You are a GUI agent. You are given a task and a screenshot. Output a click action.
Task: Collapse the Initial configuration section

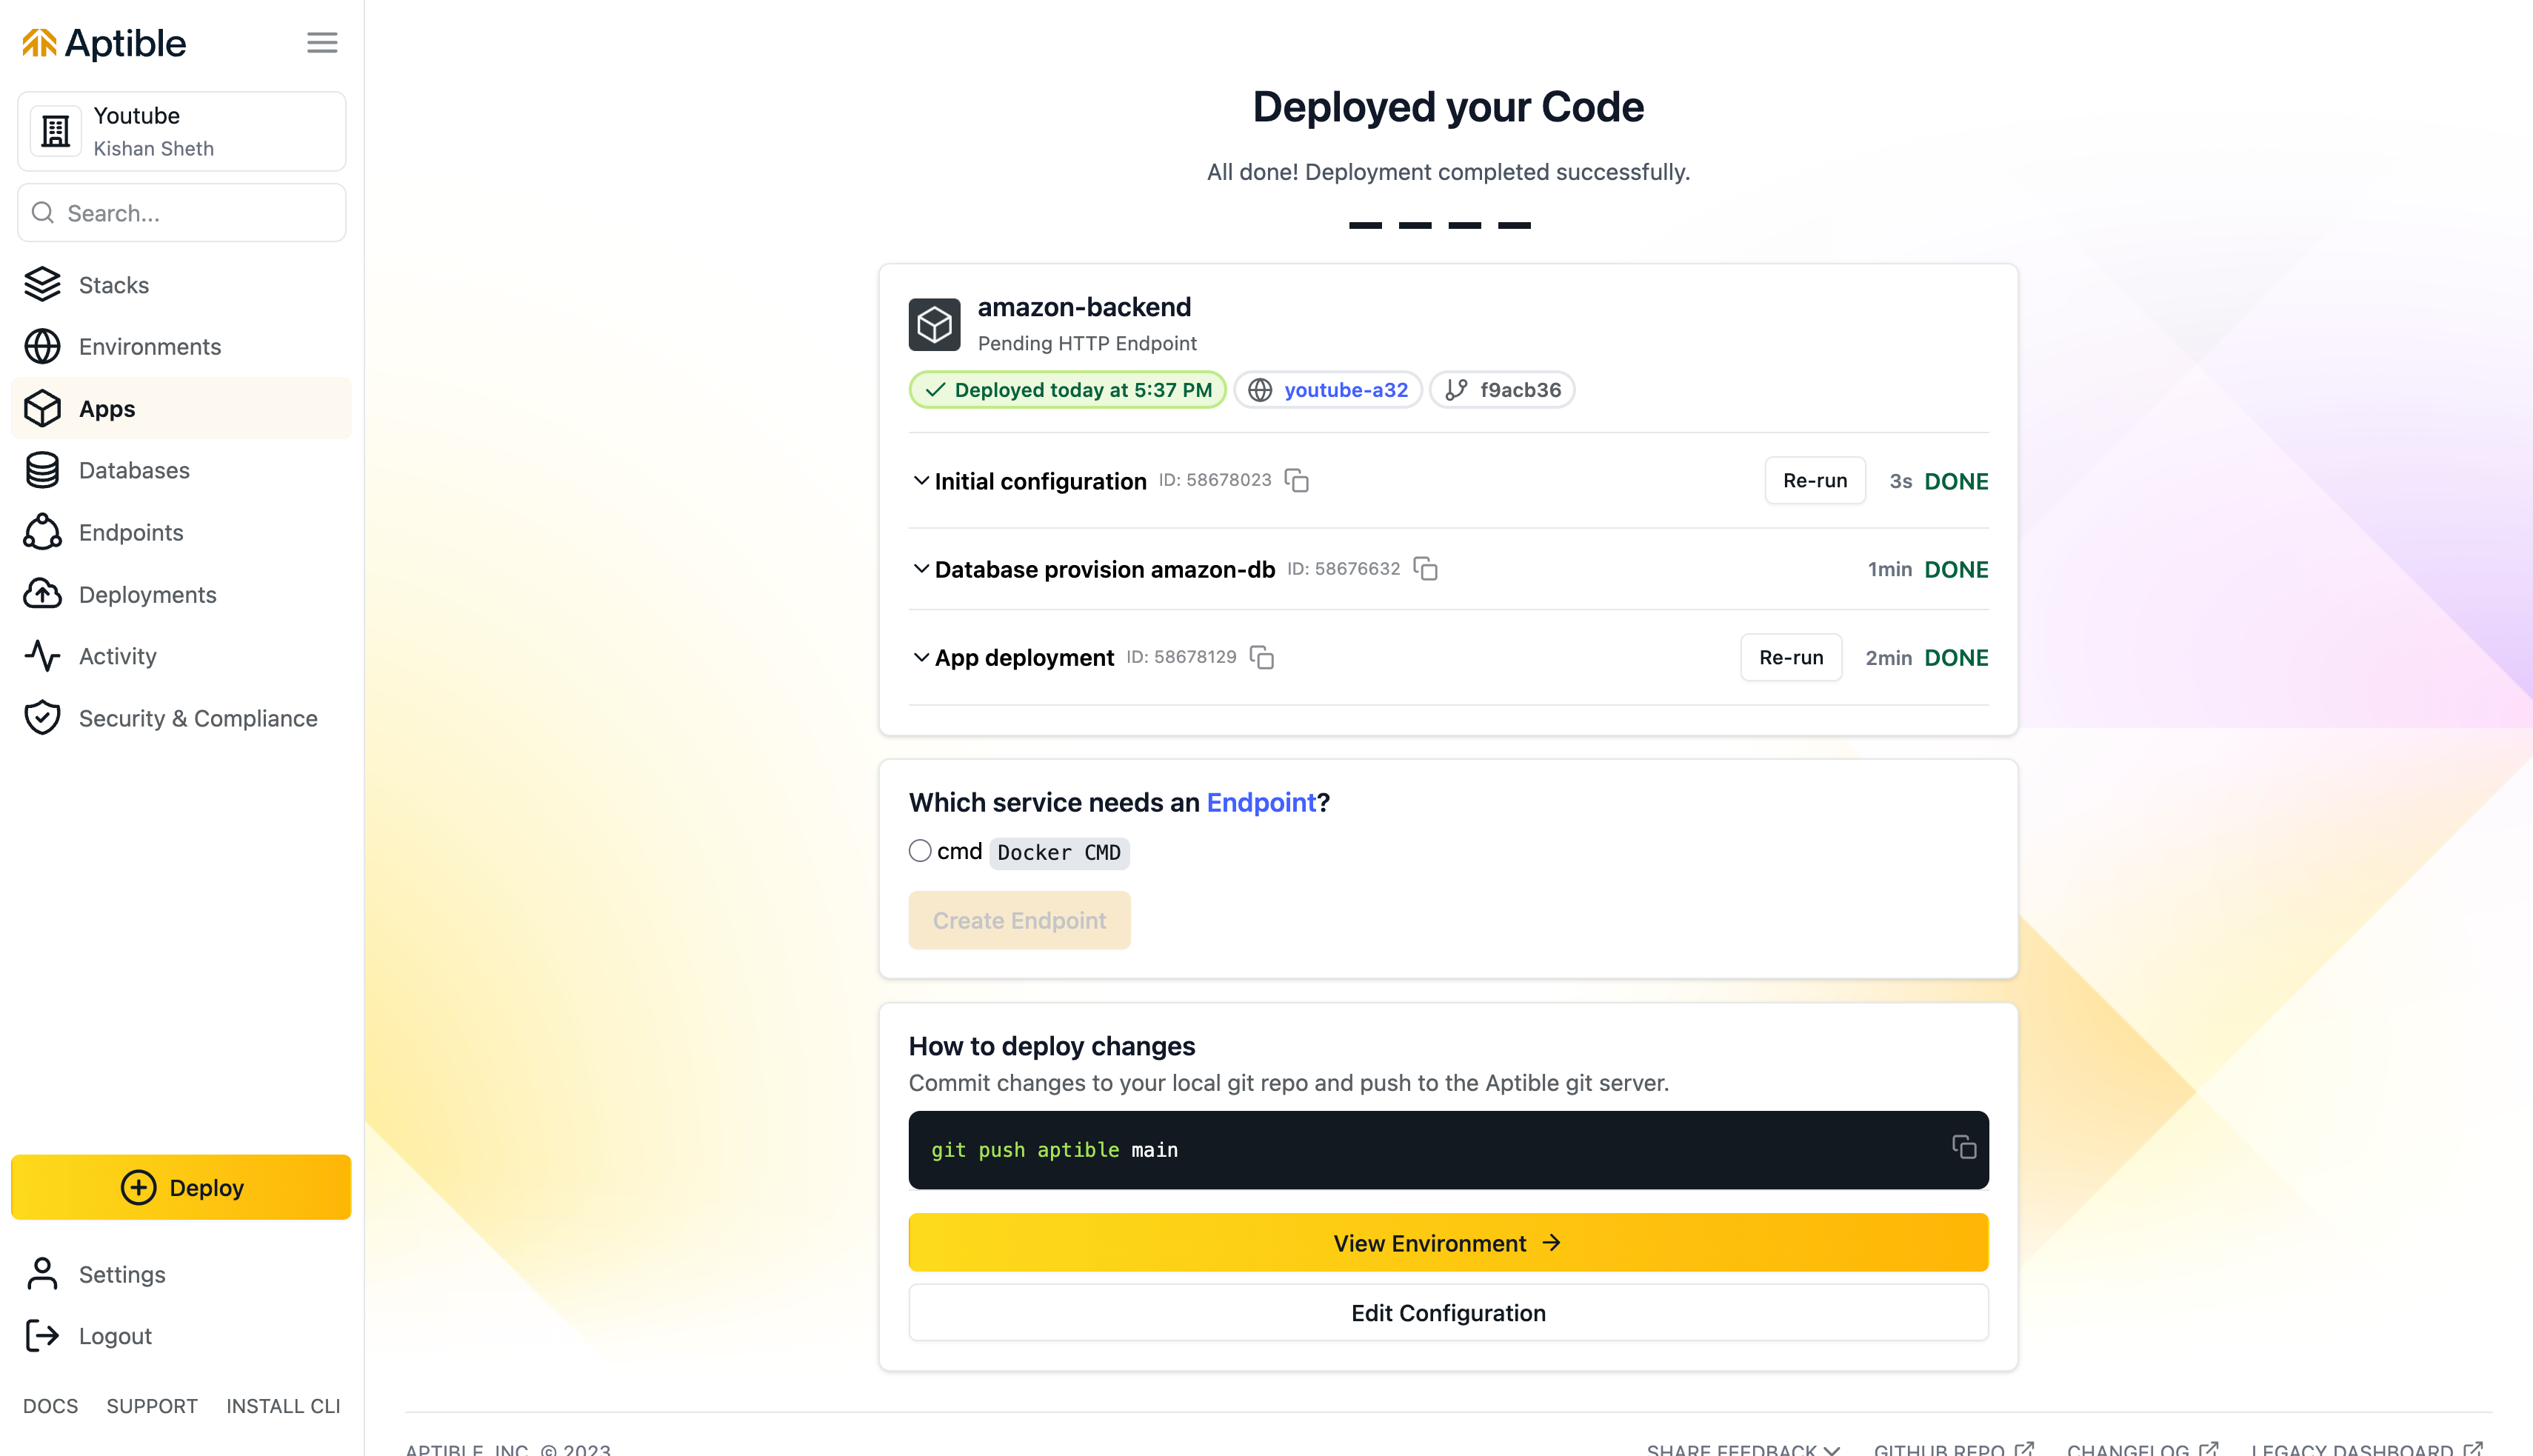(x=921, y=480)
